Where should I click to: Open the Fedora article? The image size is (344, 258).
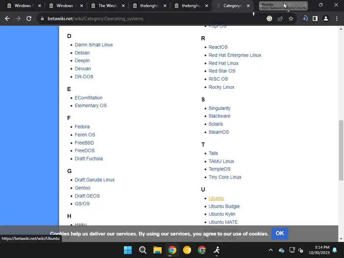click(x=82, y=127)
